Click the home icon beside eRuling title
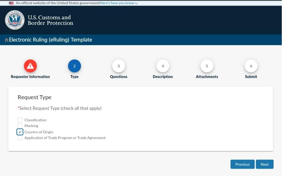 pyautogui.click(x=7, y=40)
